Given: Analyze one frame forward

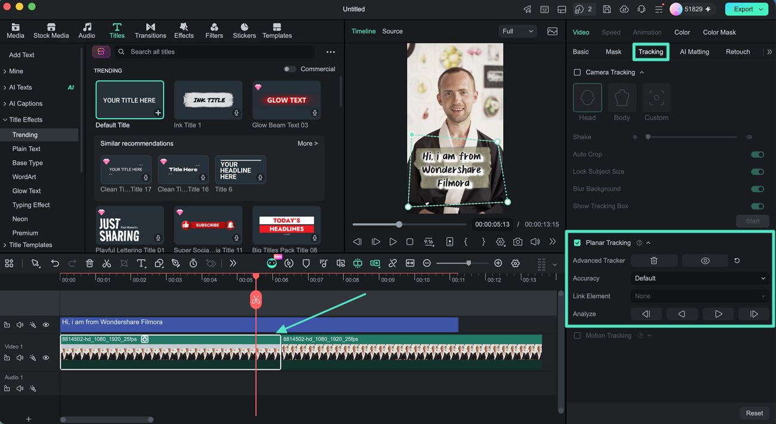Looking at the screenshot, I should click(754, 314).
